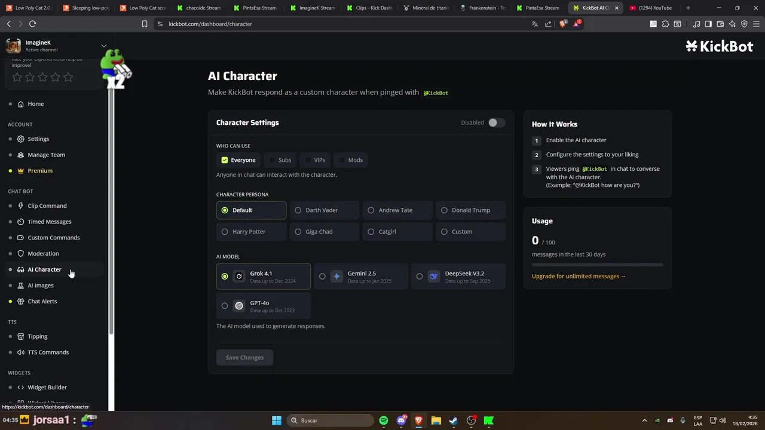This screenshot has height=430, width=765.
Task: Choose the Grok 4.1 AI model
Action: tap(264, 277)
